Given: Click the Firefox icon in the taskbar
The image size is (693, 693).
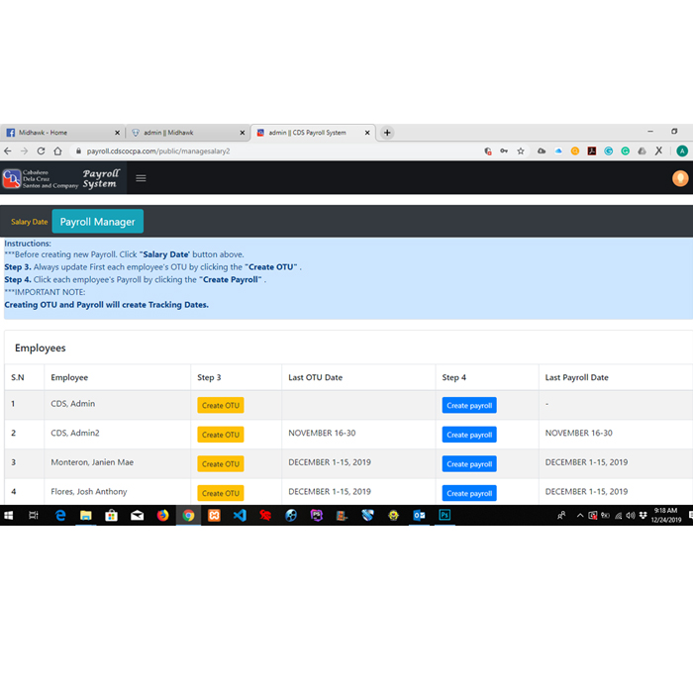Looking at the screenshot, I should pyautogui.click(x=163, y=516).
